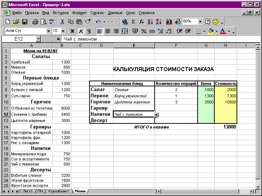The image size is (262, 196).
Task: Activate Format Painter brush icon
Action: click(x=88, y=22)
